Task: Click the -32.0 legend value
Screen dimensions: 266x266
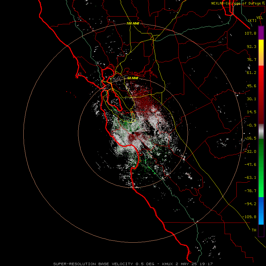Action: pyautogui.click(x=250, y=152)
